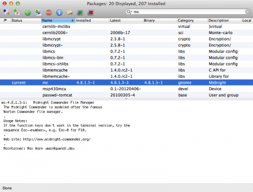Click the install from source icon (green plus)

coord(17,13)
